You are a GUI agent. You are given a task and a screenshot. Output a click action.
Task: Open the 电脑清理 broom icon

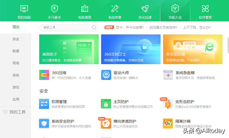pos(85,9)
